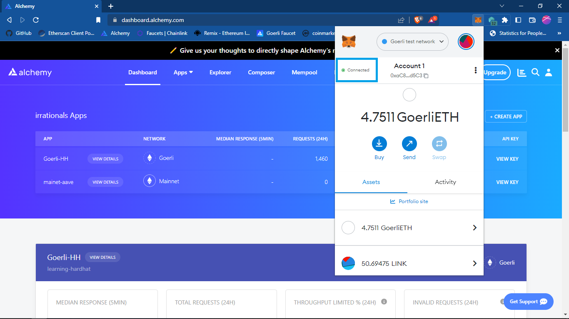Image resolution: width=569 pixels, height=319 pixels.
Task: Open the Brave Wallet icon
Action: [x=532, y=20]
